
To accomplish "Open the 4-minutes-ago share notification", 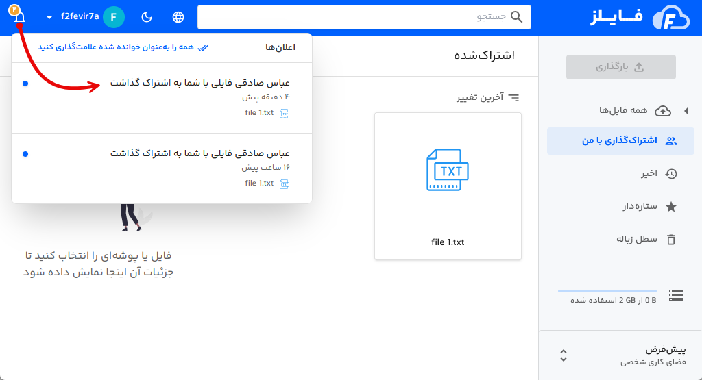I will pyautogui.click(x=162, y=98).
